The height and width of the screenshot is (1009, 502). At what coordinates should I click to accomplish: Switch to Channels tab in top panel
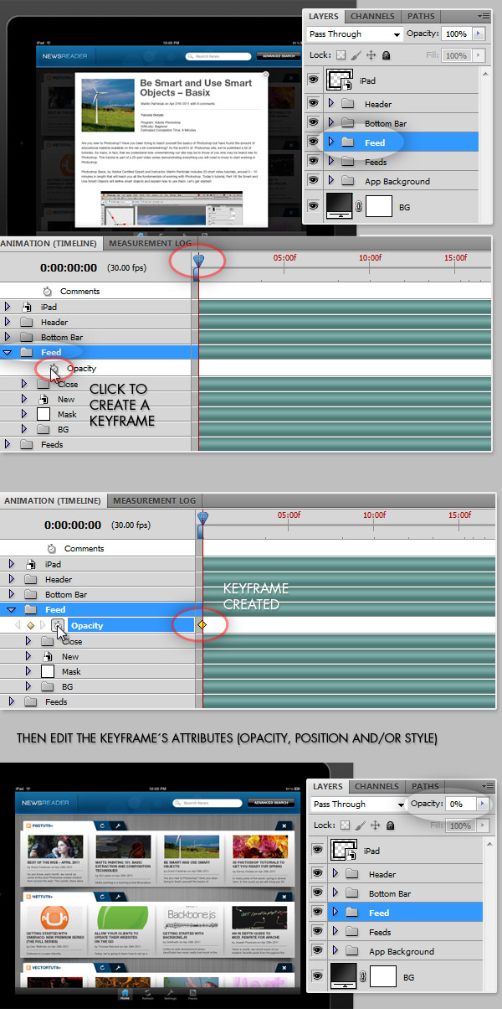tap(372, 17)
